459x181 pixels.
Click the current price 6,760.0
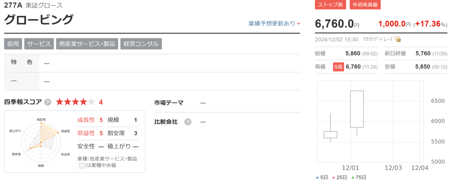[334, 24]
